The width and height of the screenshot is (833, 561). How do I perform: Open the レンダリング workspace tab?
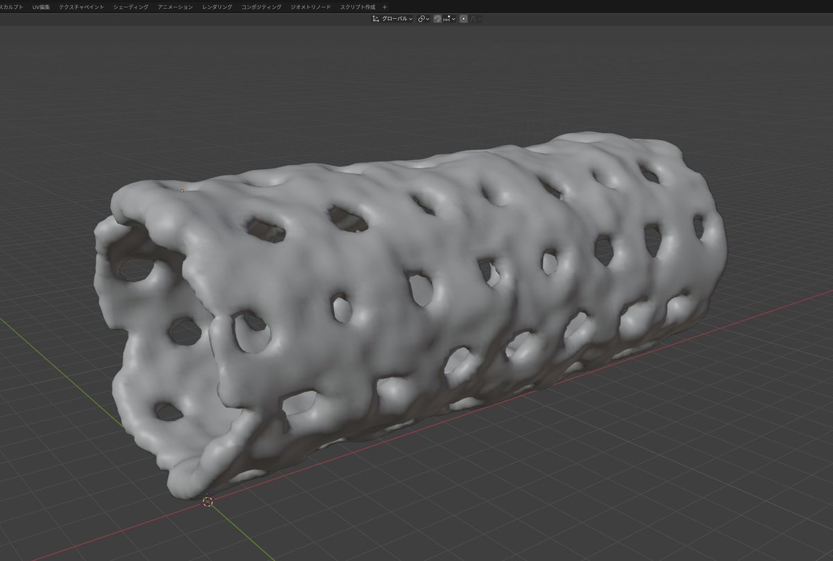[x=217, y=6]
